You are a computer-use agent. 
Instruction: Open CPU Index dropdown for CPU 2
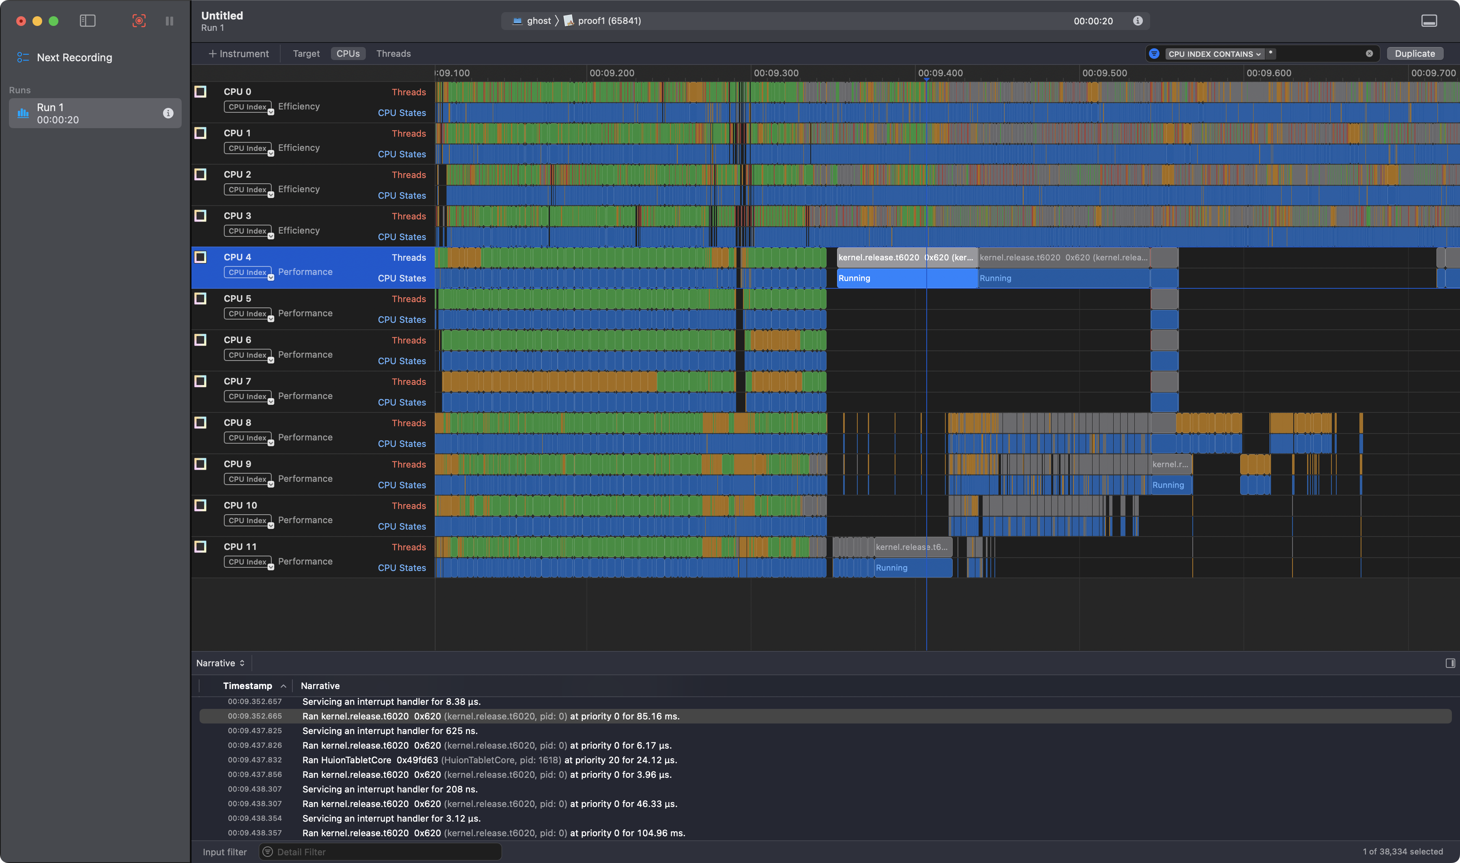[249, 189]
